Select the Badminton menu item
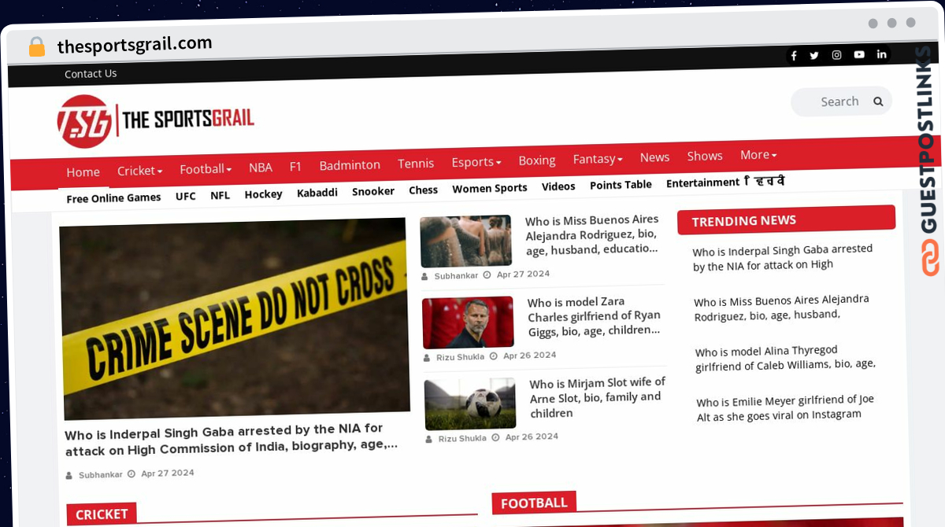945x527 pixels. (x=350, y=165)
